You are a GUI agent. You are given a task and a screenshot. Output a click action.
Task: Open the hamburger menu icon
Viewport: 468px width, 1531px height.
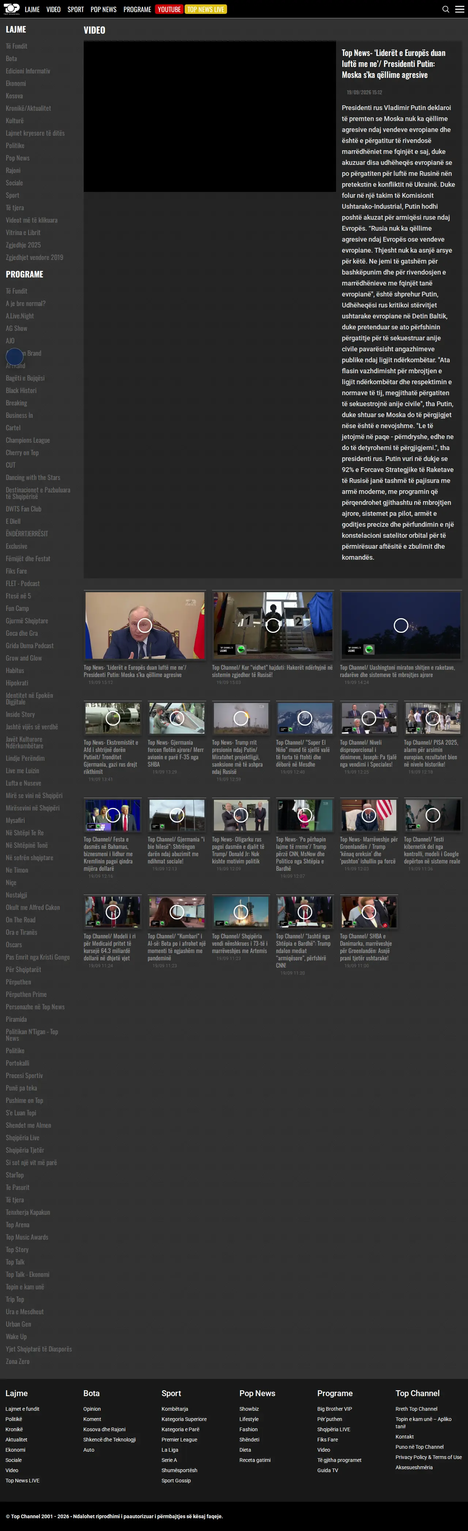pos(460,10)
